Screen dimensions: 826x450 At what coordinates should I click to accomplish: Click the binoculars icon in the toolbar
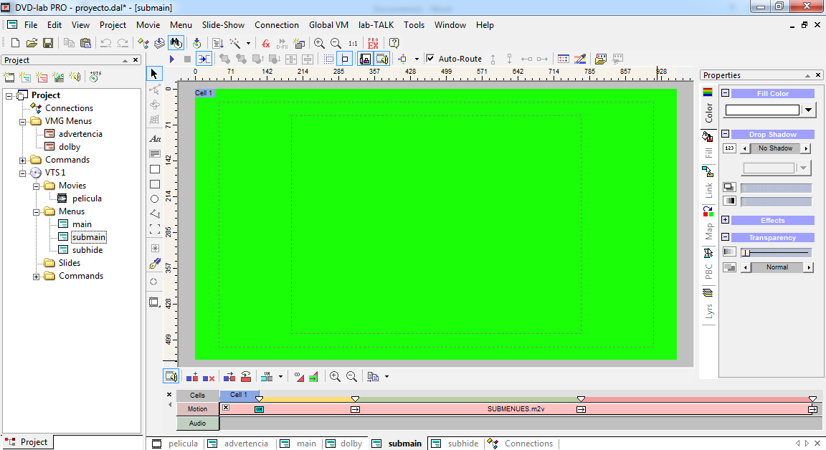(x=176, y=43)
